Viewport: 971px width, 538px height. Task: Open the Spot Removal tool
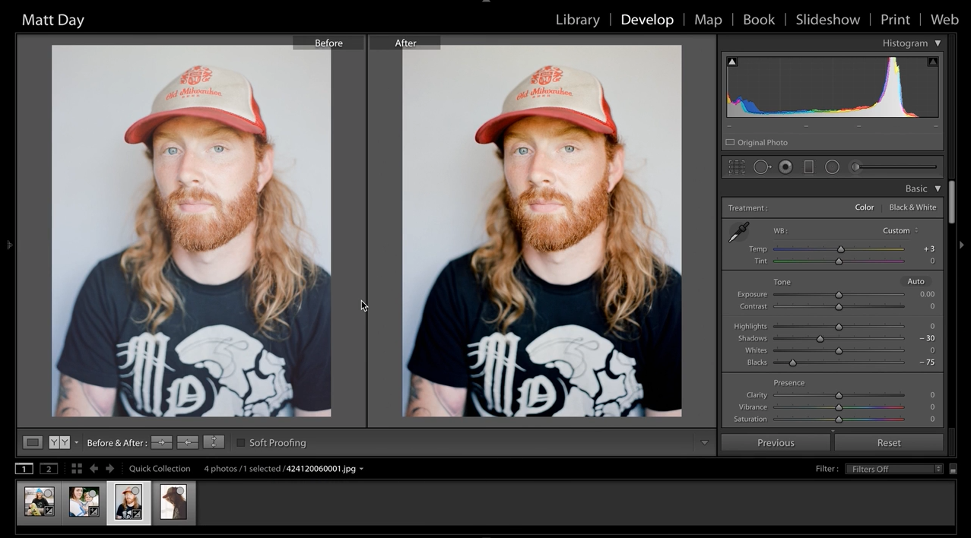[762, 167]
